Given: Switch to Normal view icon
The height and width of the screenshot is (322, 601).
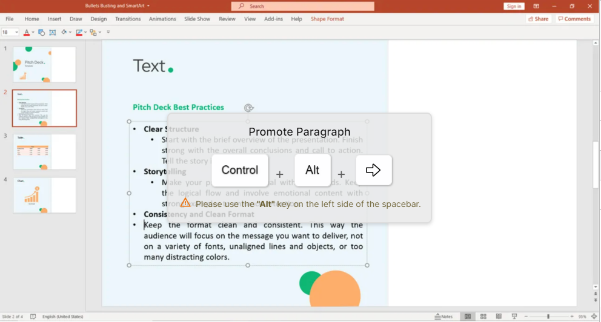Looking at the screenshot, I should click(468, 317).
